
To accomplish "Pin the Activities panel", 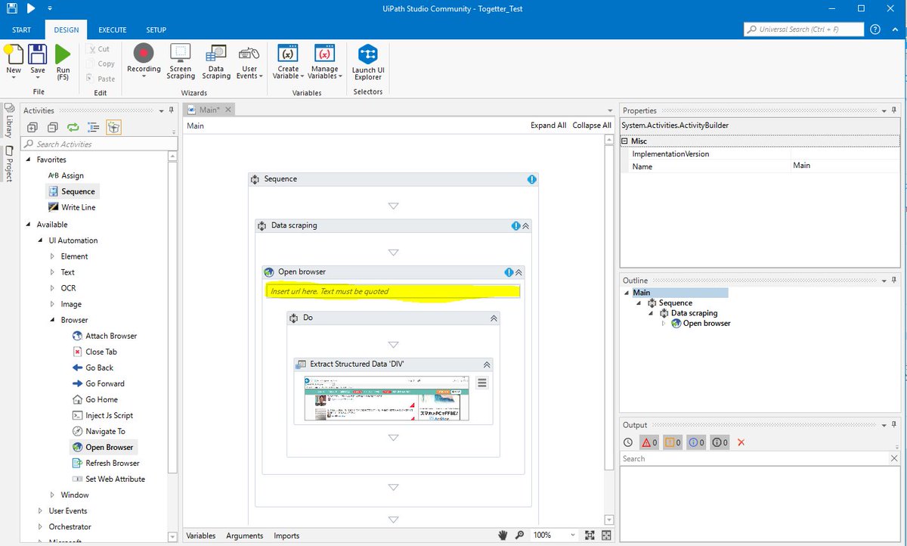I will click(172, 110).
